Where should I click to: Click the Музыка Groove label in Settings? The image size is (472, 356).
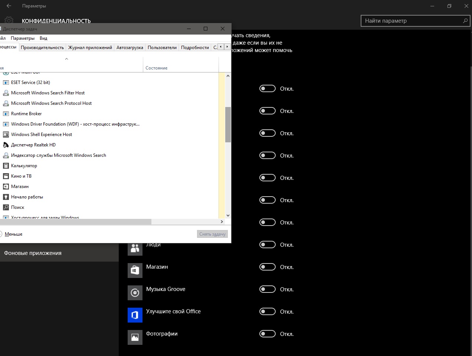(165, 289)
